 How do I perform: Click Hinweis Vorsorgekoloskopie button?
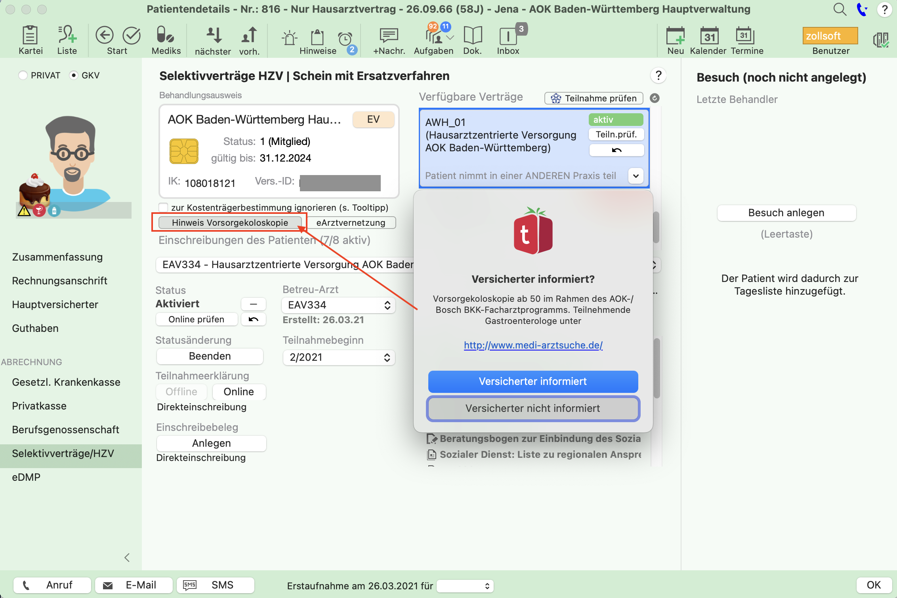point(230,223)
